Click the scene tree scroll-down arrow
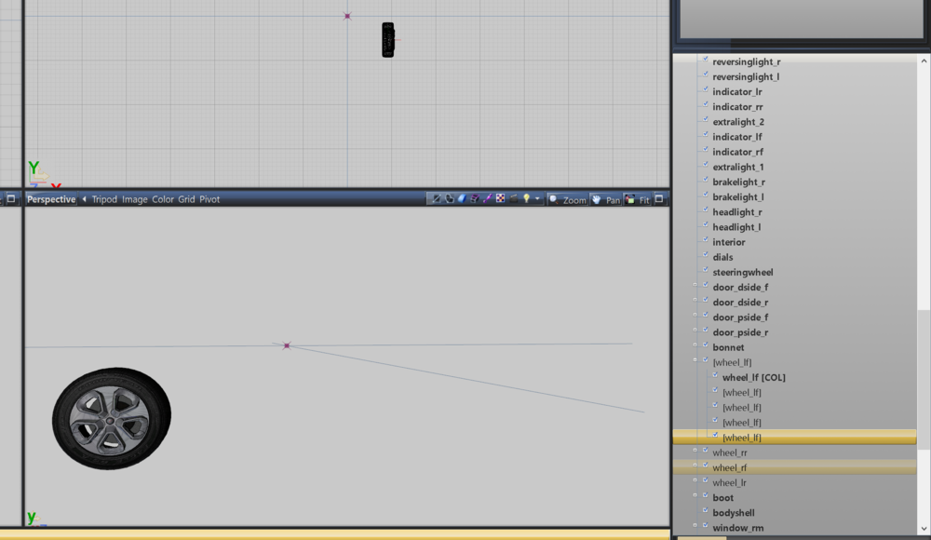 tap(924, 529)
